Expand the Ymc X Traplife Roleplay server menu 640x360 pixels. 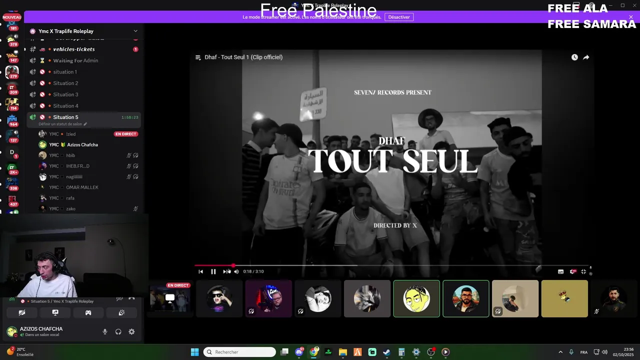pyautogui.click(x=135, y=31)
